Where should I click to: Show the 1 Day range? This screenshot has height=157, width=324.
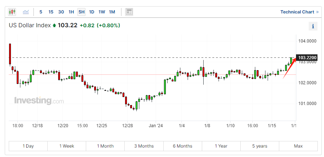pyautogui.click(x=28, y=146)
